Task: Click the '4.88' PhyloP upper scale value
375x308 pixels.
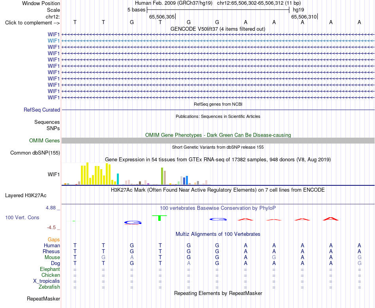Action: [x=51, y=208]
